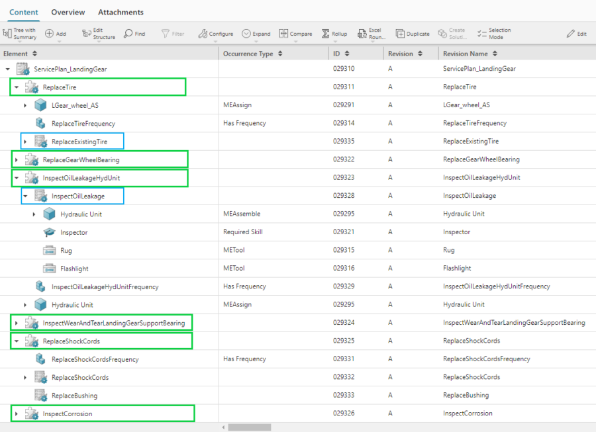Click the horizontal scrollbar at the bottom
This screenshot has height=432, width=596.
(248, 428)
